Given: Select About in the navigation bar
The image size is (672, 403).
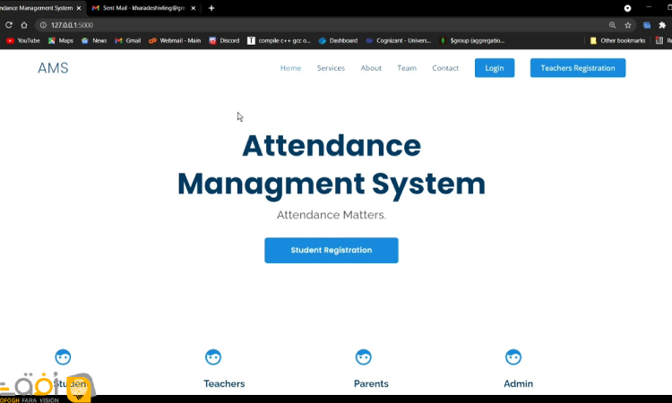Looking at the screenshot, I should tap(371, 68).
